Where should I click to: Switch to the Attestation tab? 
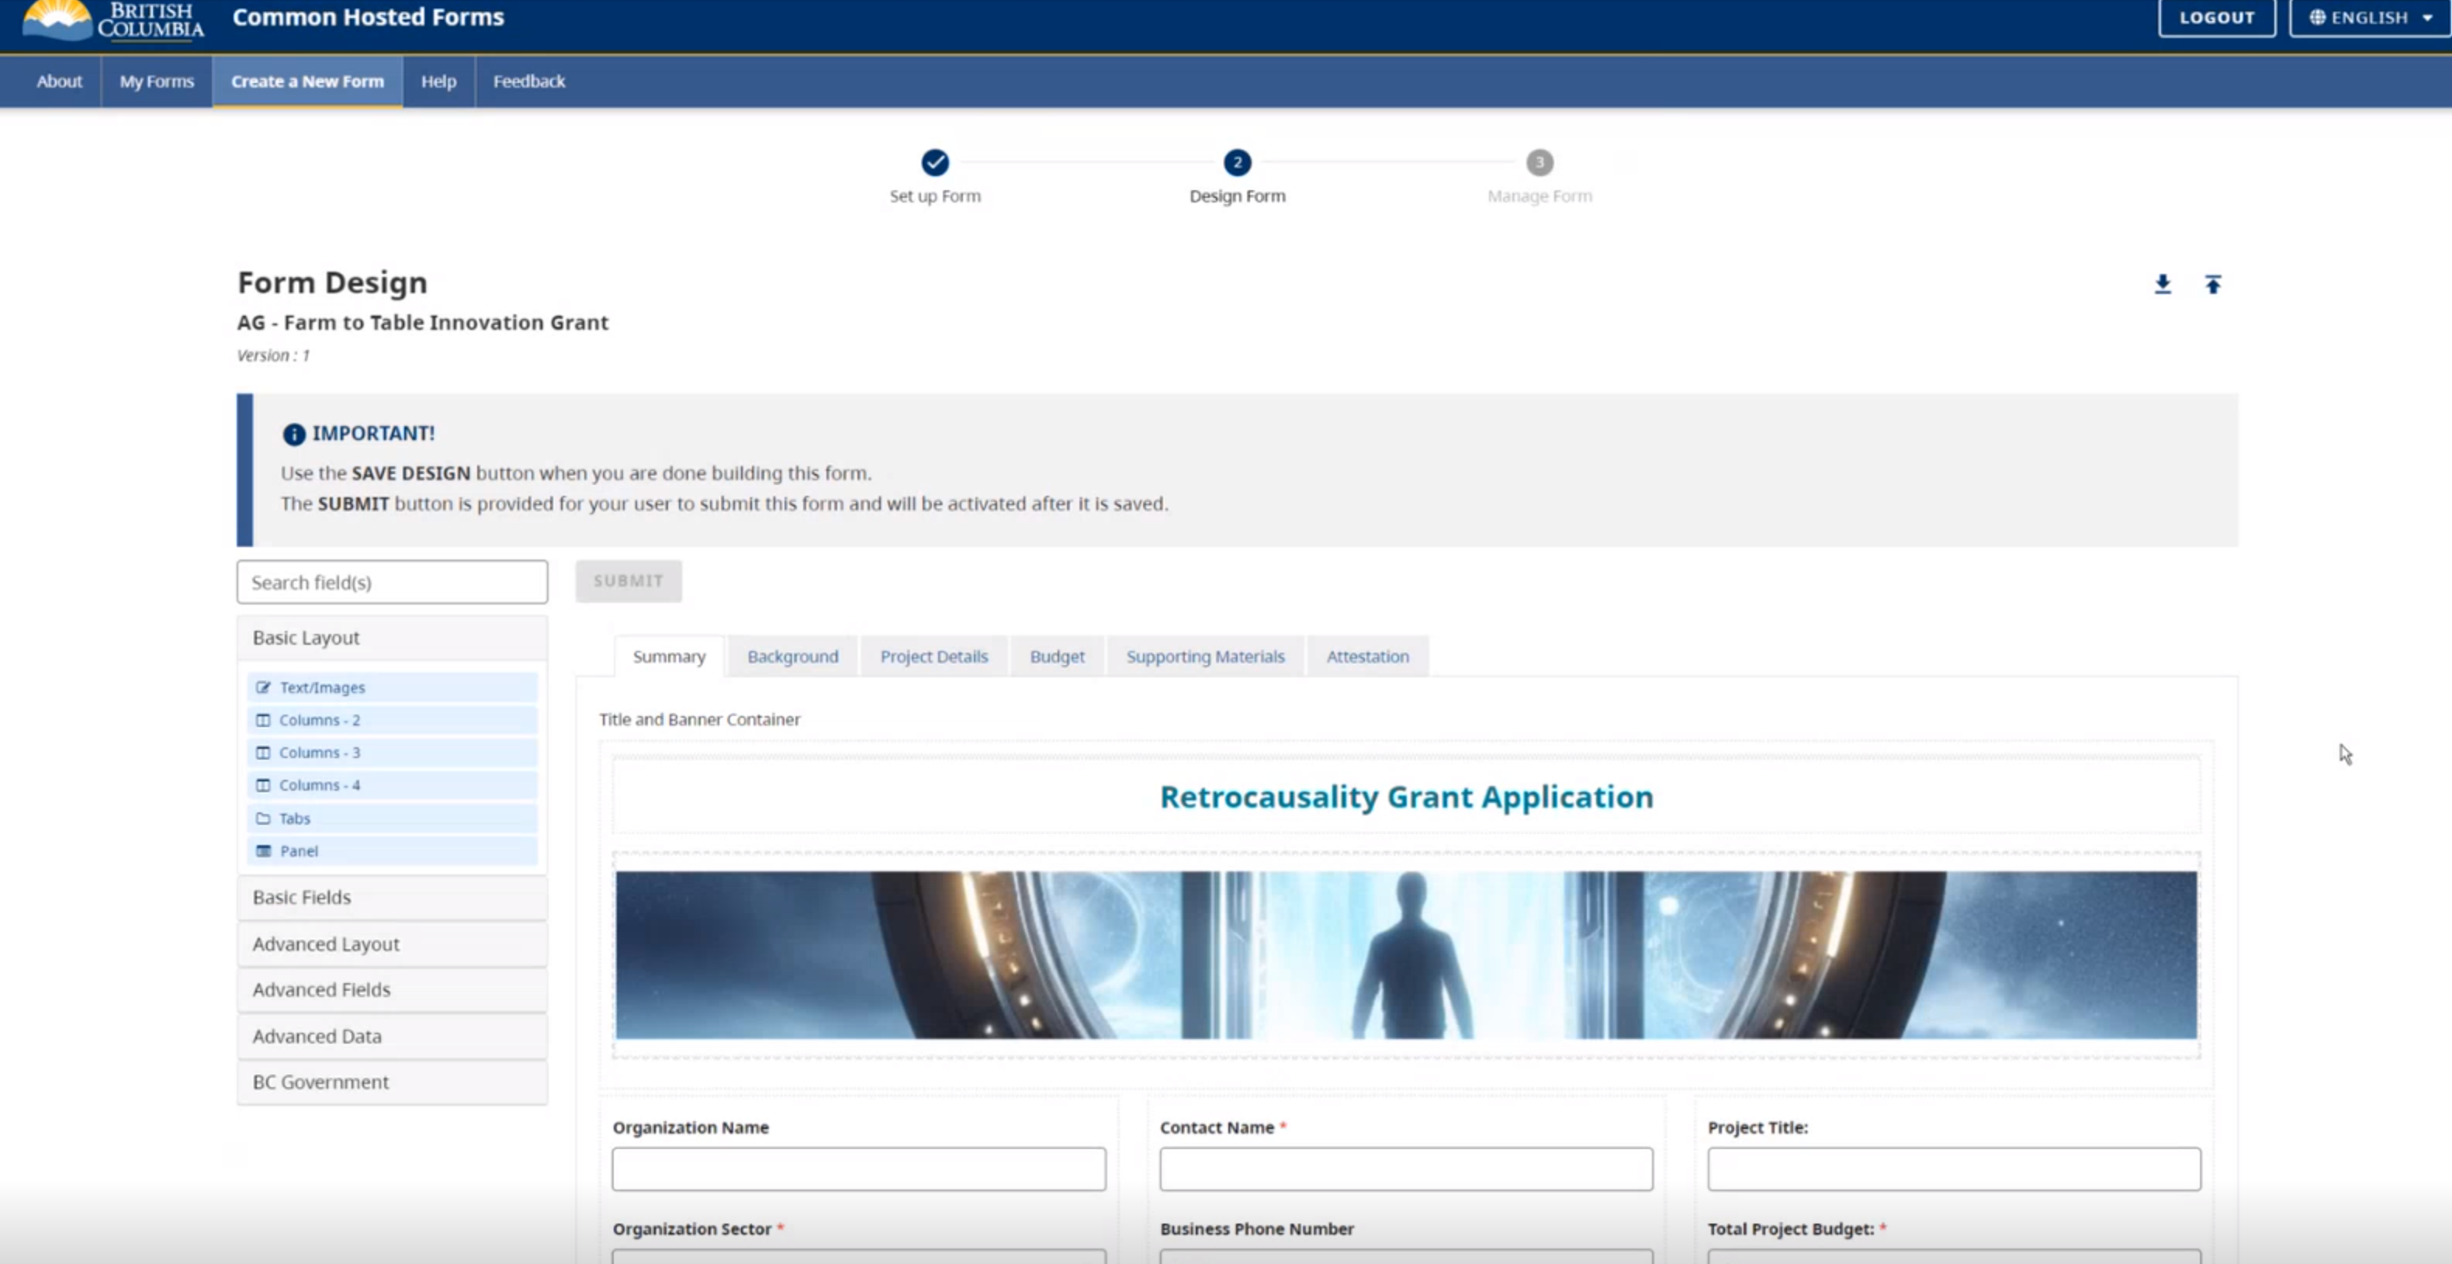pos(1368,656)
